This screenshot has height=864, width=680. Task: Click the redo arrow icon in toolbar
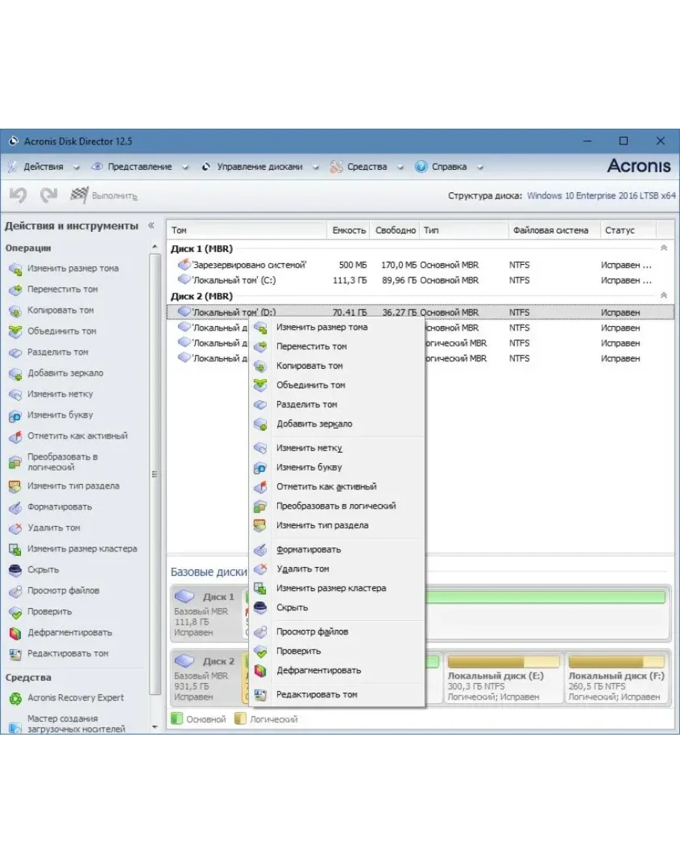point(49,195)
